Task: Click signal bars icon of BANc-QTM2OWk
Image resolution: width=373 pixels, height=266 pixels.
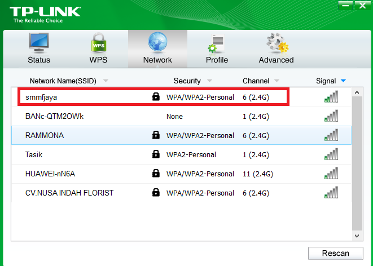Action: [x=331, y=116]
